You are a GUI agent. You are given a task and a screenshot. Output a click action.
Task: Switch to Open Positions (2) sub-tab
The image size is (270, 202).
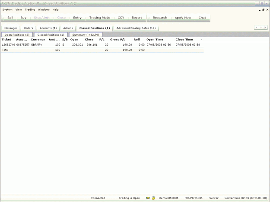17,35
